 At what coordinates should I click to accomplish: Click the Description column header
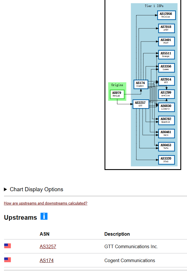point(117,234)
